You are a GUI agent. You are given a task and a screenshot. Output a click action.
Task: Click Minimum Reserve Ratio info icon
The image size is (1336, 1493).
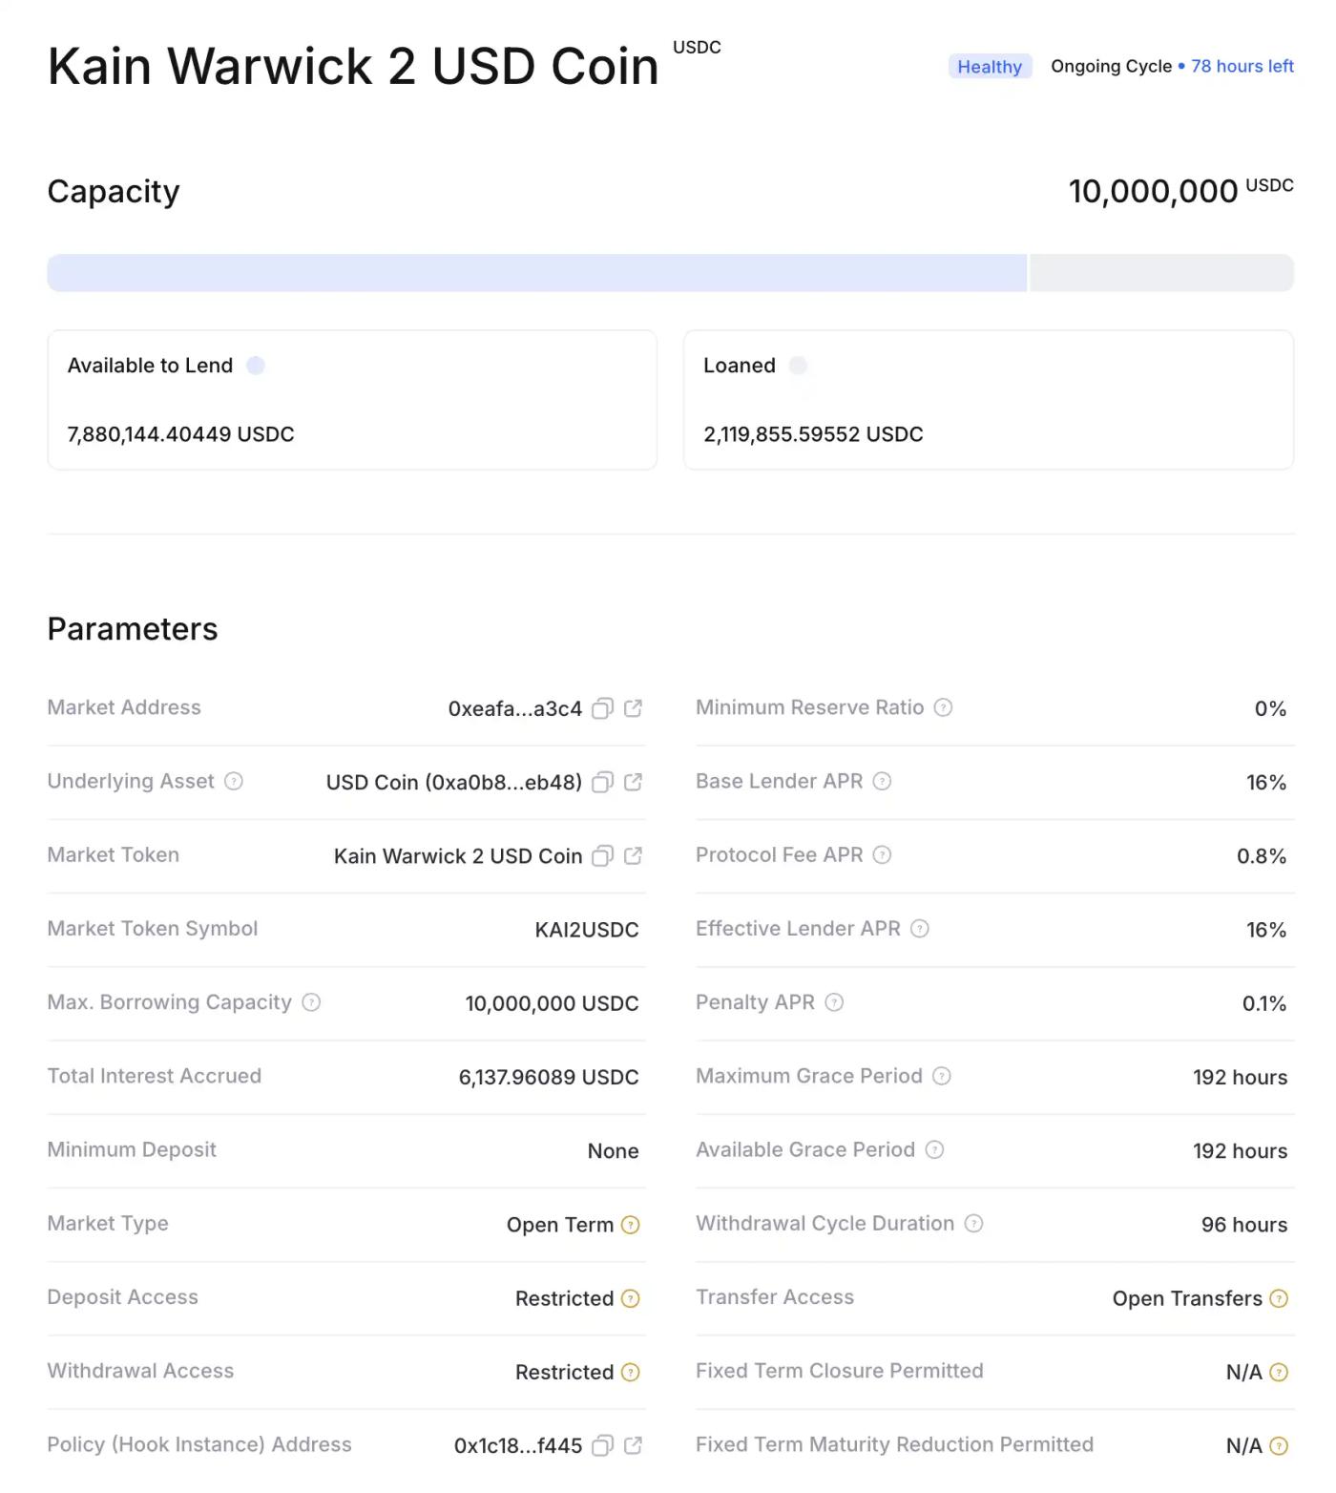[x=943, y=707]
